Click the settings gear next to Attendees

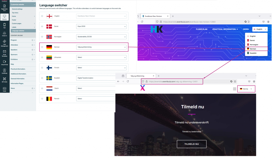32,45
